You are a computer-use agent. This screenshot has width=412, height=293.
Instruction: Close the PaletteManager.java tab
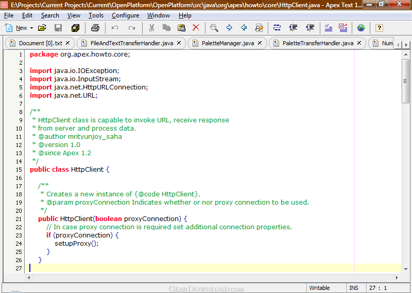point(260,43)
